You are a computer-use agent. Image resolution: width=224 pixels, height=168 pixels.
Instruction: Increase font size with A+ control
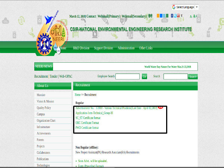point(195,16)
